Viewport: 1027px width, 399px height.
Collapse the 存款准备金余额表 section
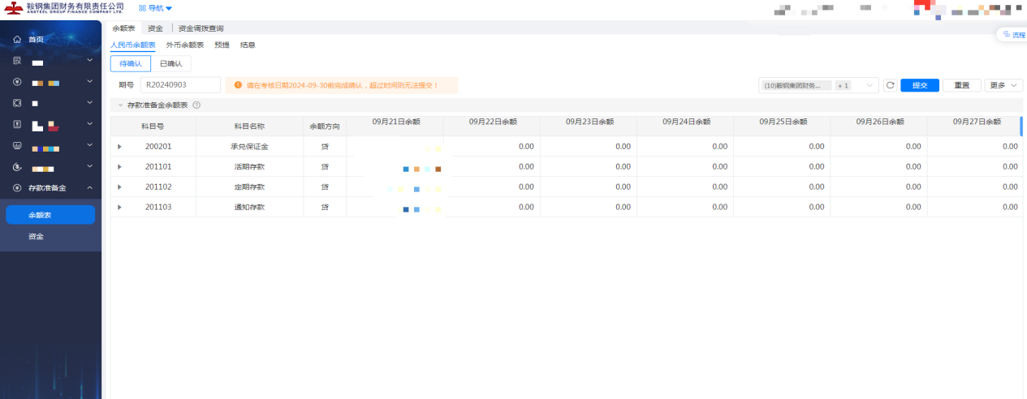(121, 105)
